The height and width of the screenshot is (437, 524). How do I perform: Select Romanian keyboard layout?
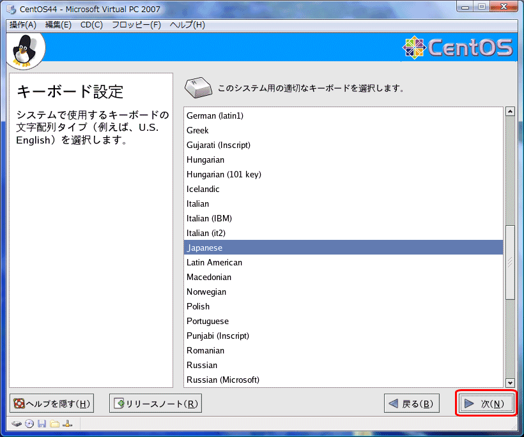point(343,351)
